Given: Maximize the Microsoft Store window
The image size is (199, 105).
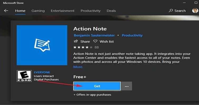Looking at the screenshot, I should (x=196, y=3).
